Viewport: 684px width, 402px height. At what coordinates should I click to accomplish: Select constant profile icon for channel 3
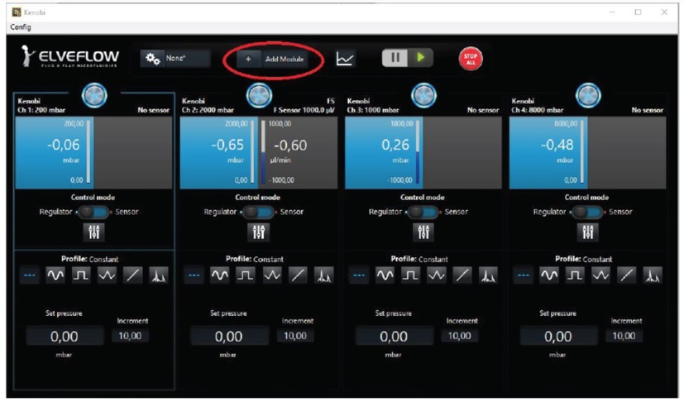pyautogui.click(x=360, y=275)
